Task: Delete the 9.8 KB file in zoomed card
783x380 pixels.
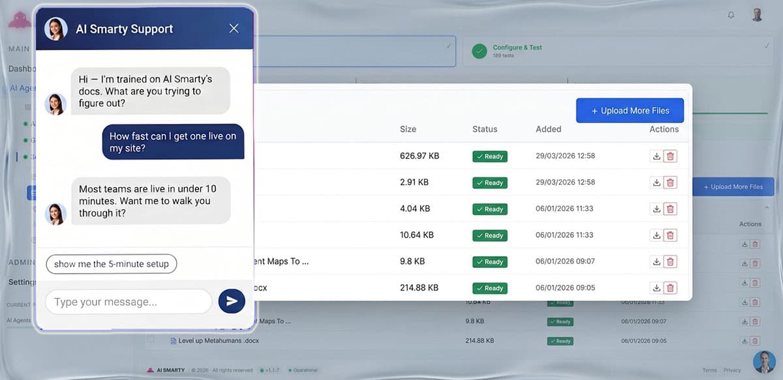Action: (670, 261)
